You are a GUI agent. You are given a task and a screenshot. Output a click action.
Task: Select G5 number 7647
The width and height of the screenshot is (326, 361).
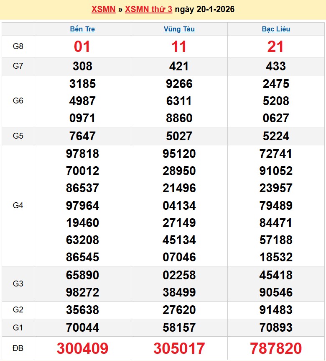(x=82, y=136)
